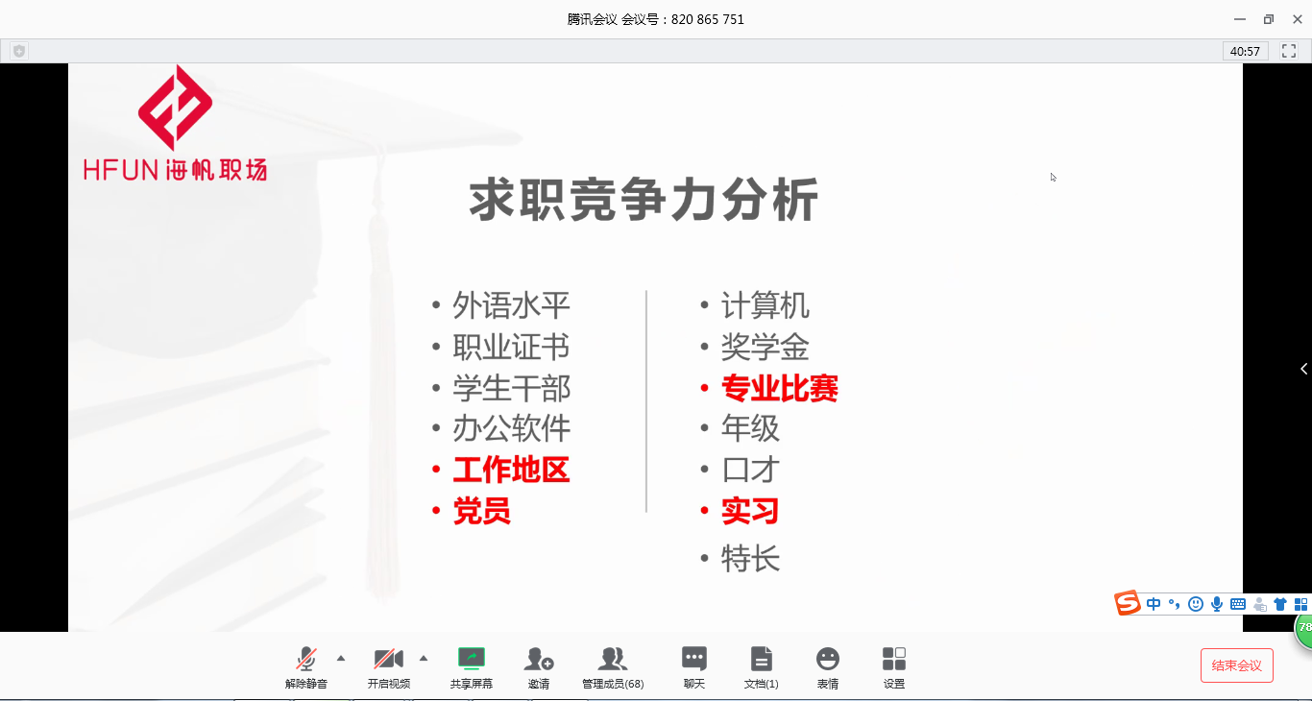Open Sogou soft keyboard icon

1238,604
